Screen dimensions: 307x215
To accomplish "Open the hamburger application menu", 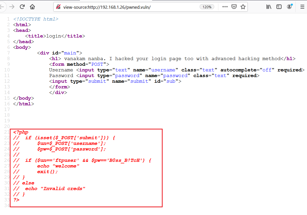I will pyautogui.click(x=302, y=7).
